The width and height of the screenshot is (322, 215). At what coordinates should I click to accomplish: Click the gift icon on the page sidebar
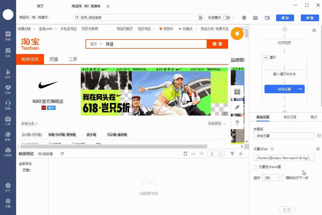click(x=237, y=92)
